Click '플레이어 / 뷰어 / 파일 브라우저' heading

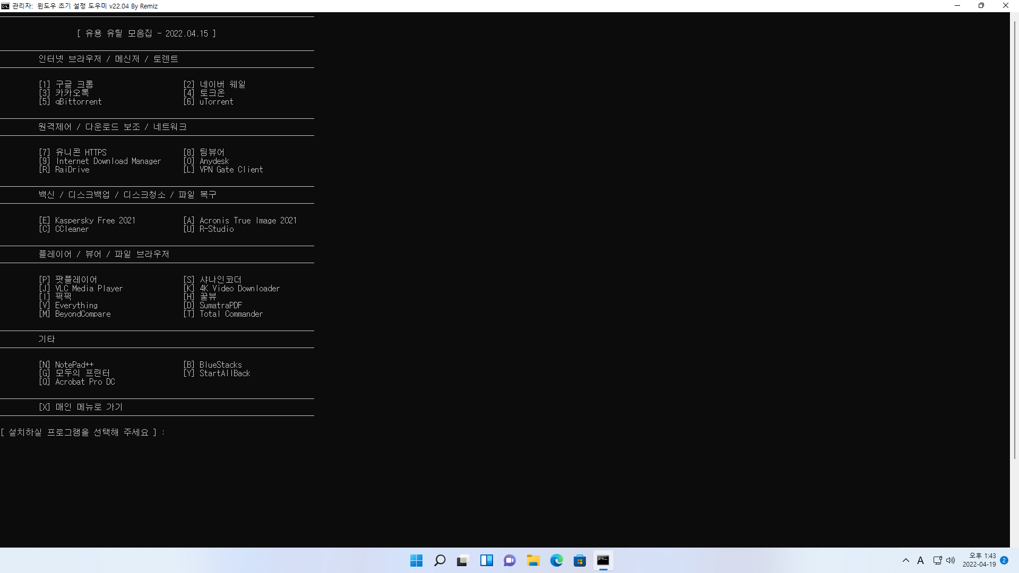[104, 254]
